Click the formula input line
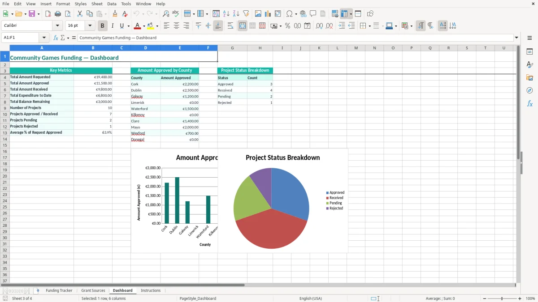The height and width of the screenshot is (302, 538). [x=295, y=38]
